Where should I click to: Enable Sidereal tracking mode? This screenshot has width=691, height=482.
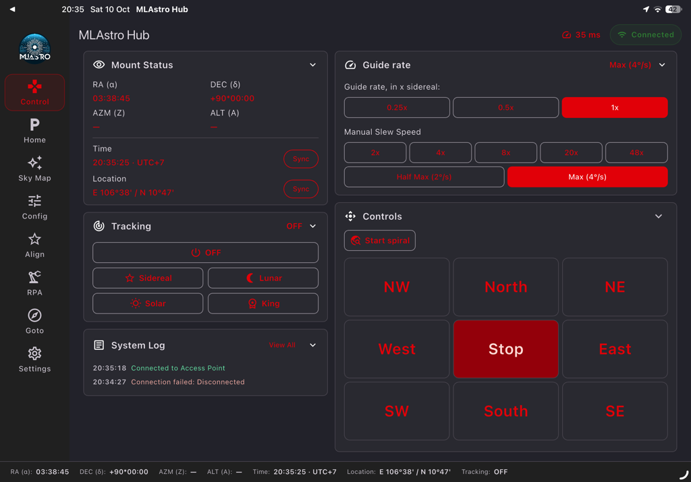148,278
